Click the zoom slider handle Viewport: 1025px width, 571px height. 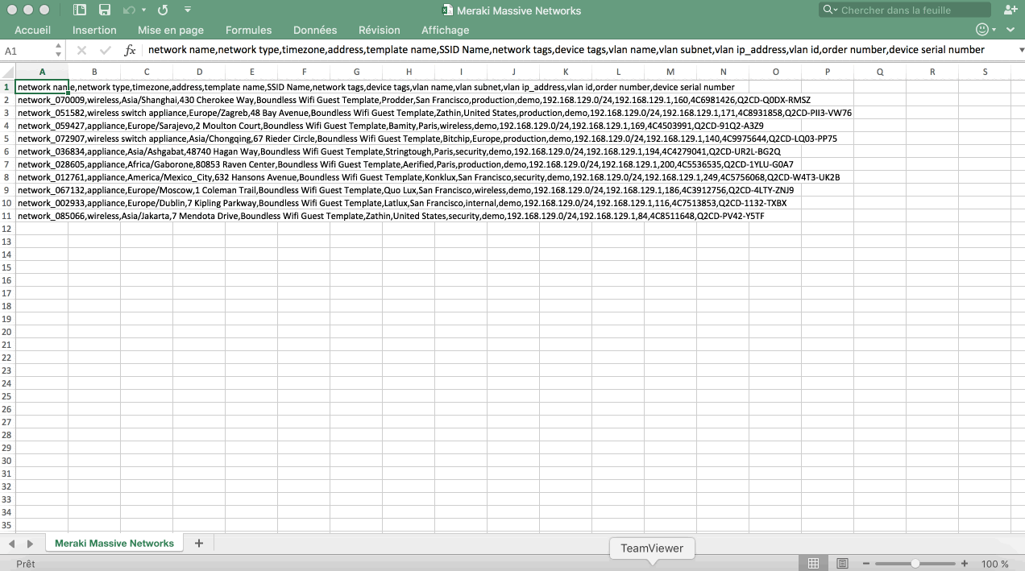point(915,564)
